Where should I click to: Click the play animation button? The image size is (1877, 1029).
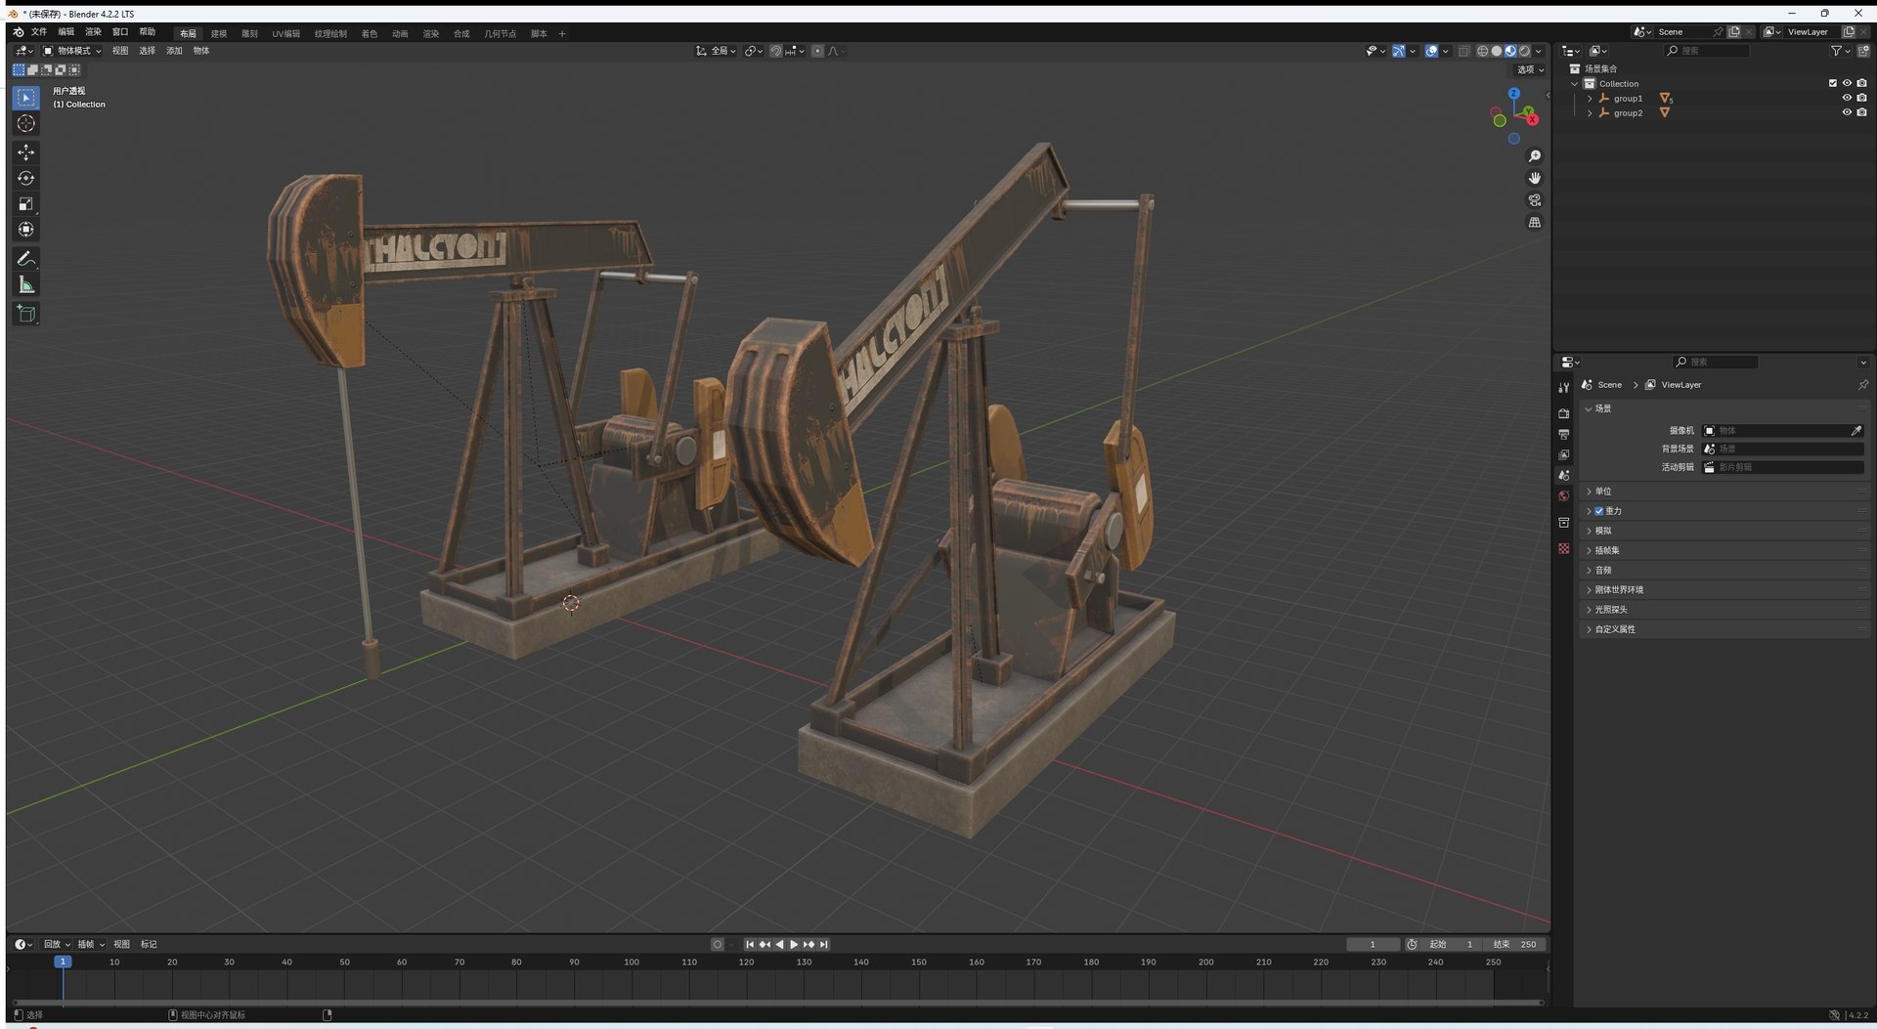click(794, 945)
